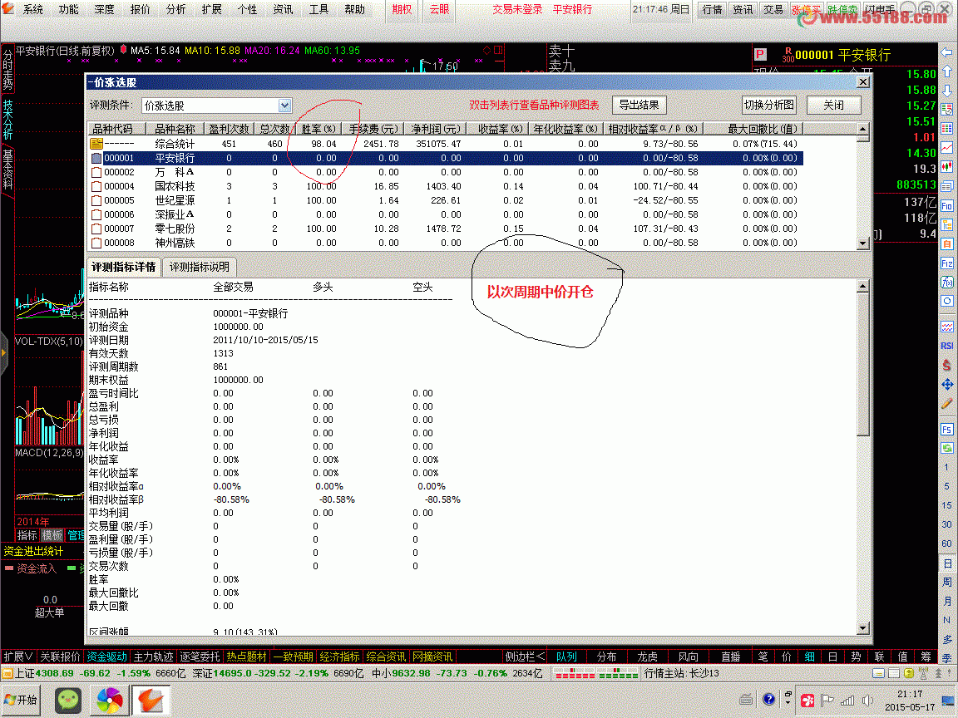Open the candlestick K-line chart icon
Screen dimensions: 958x718
pos(947,167)
